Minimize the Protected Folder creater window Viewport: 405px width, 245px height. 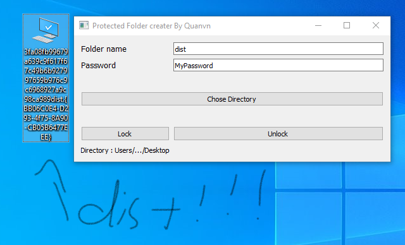click(x=318, y=25)
